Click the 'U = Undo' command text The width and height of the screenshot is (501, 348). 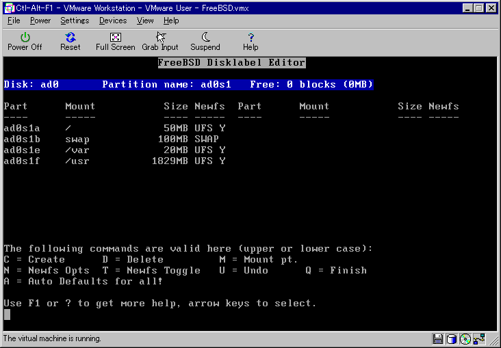pyautogui.click(x=244, y=271)
